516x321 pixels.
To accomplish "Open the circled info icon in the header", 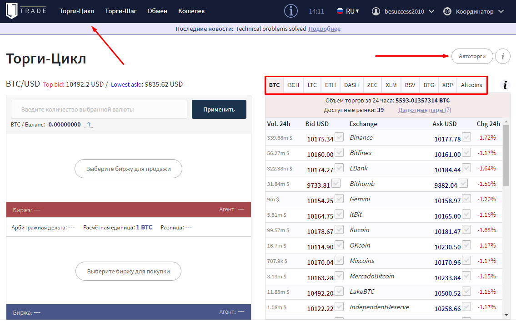I will coord(291,11).
